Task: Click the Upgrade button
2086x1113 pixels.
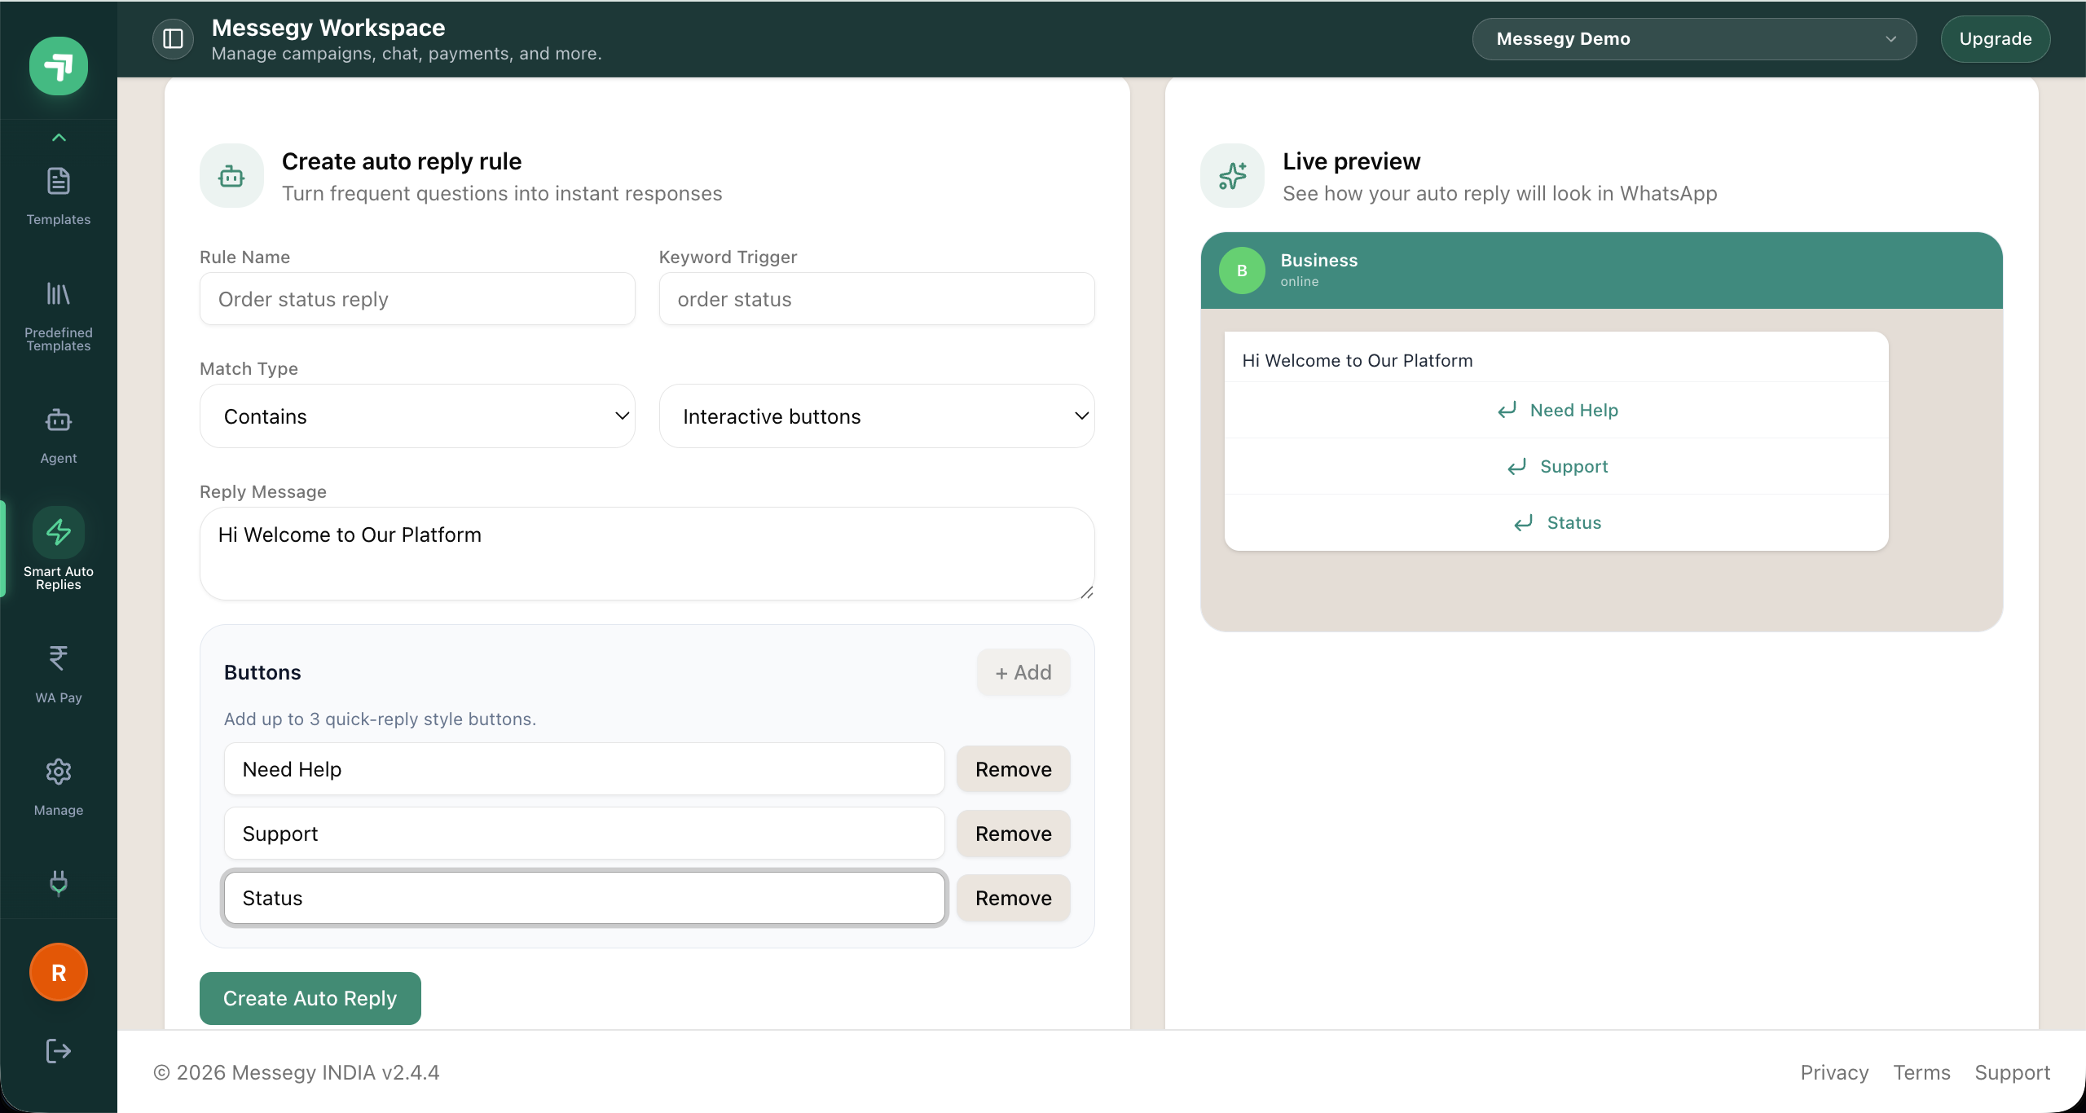Action: (x=1996, y=39)
